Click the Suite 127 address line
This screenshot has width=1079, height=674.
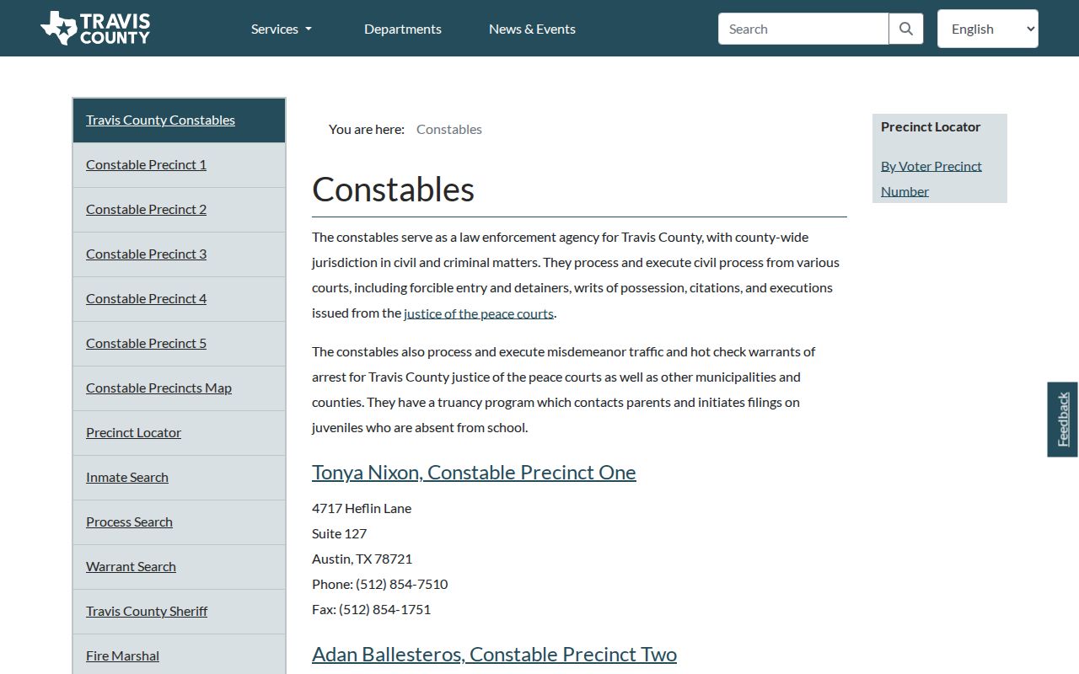pos(339,533)
